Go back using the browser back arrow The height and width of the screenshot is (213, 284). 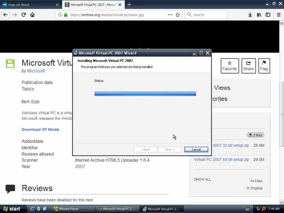(x=6, y=15)
